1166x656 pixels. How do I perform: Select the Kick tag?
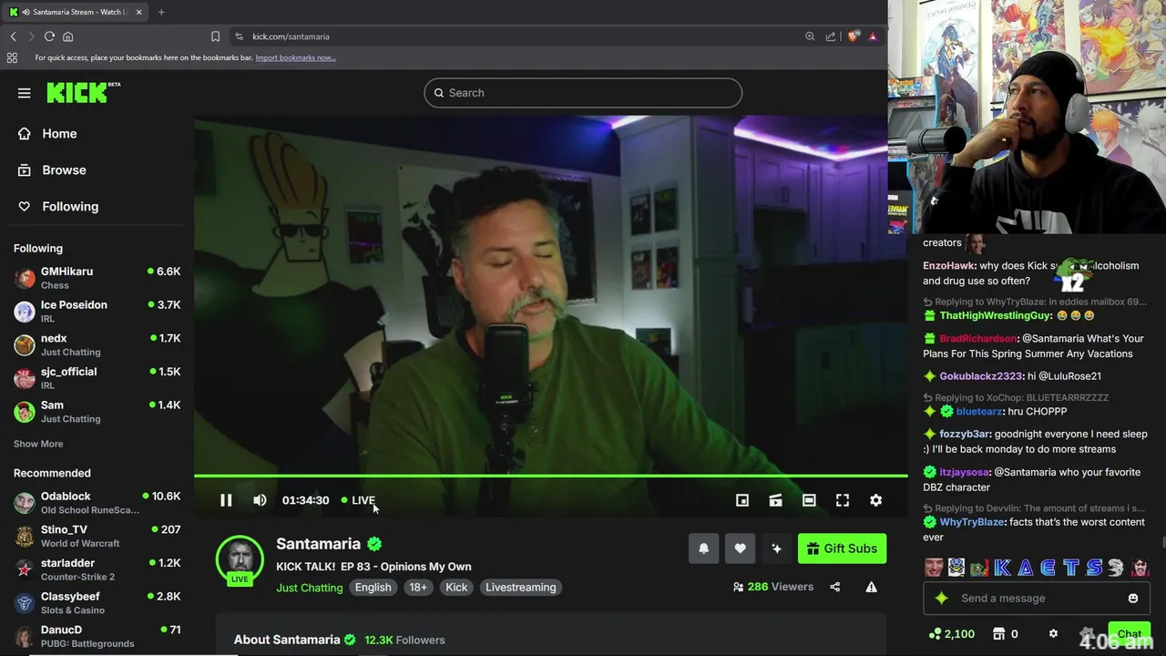point(456,588)
